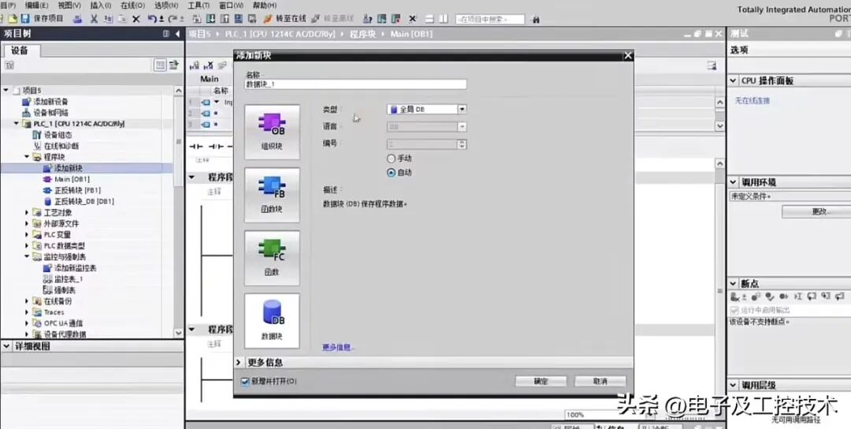The width and height of the screenshot is (851, 429).
Task: Click the 更多信息... link
Action: pos(337,347)
